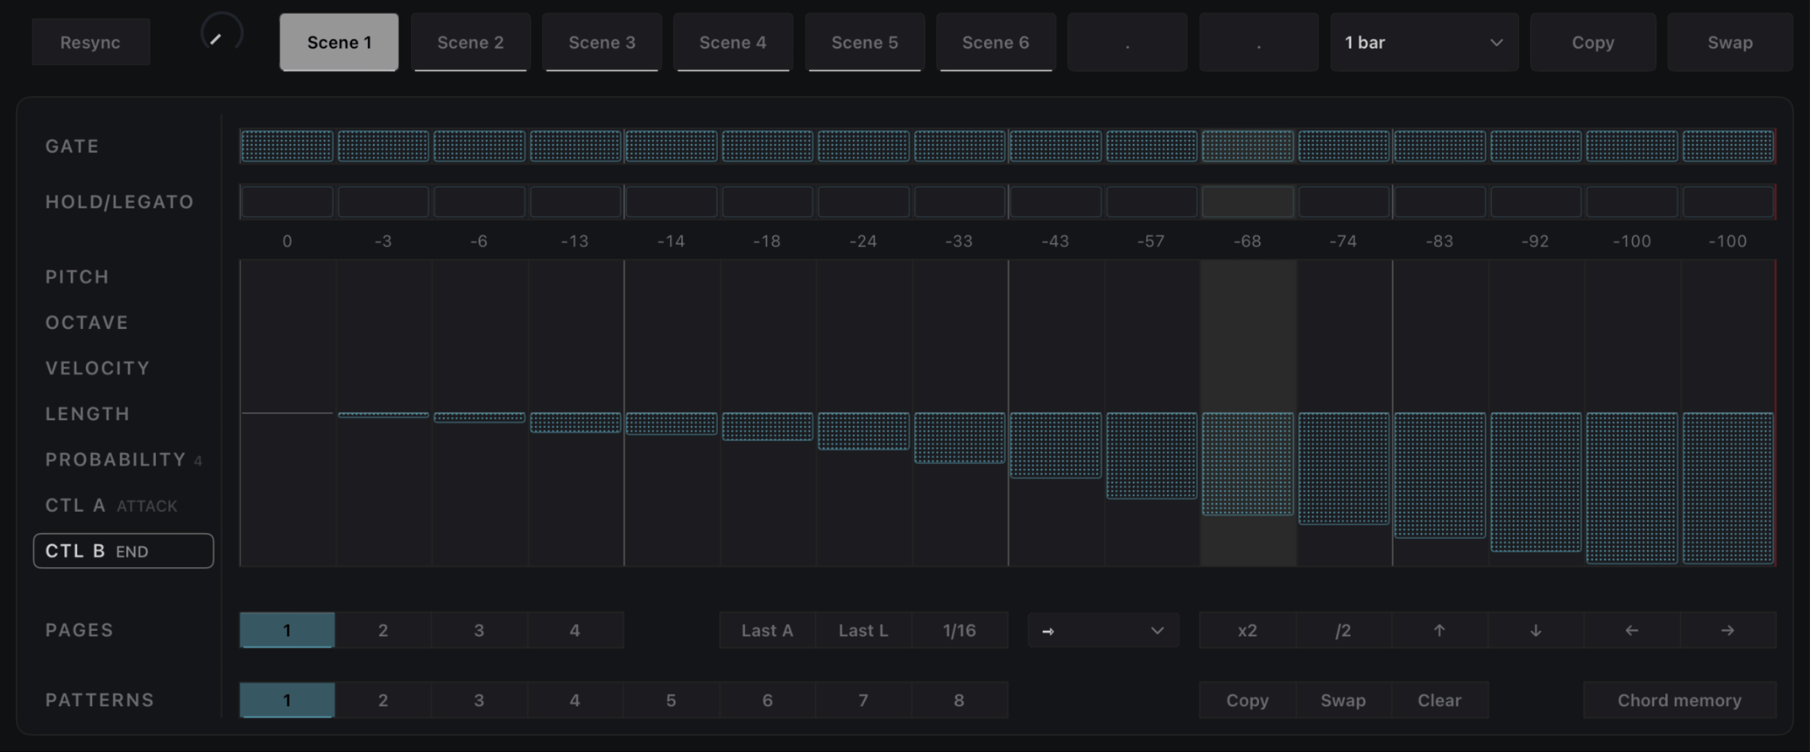
Task: Click the shift pattern left arrow
Action: coord(1631,630)
